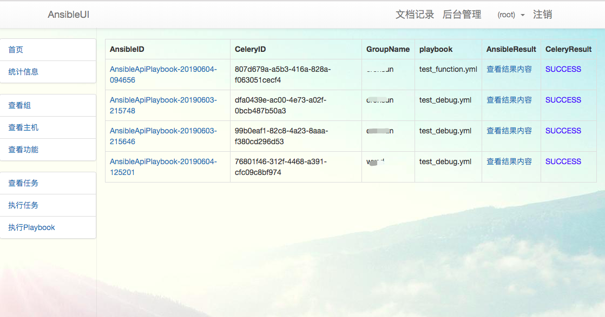Open AnsibleApiPlaybook-20190603-215646 link

163,136
